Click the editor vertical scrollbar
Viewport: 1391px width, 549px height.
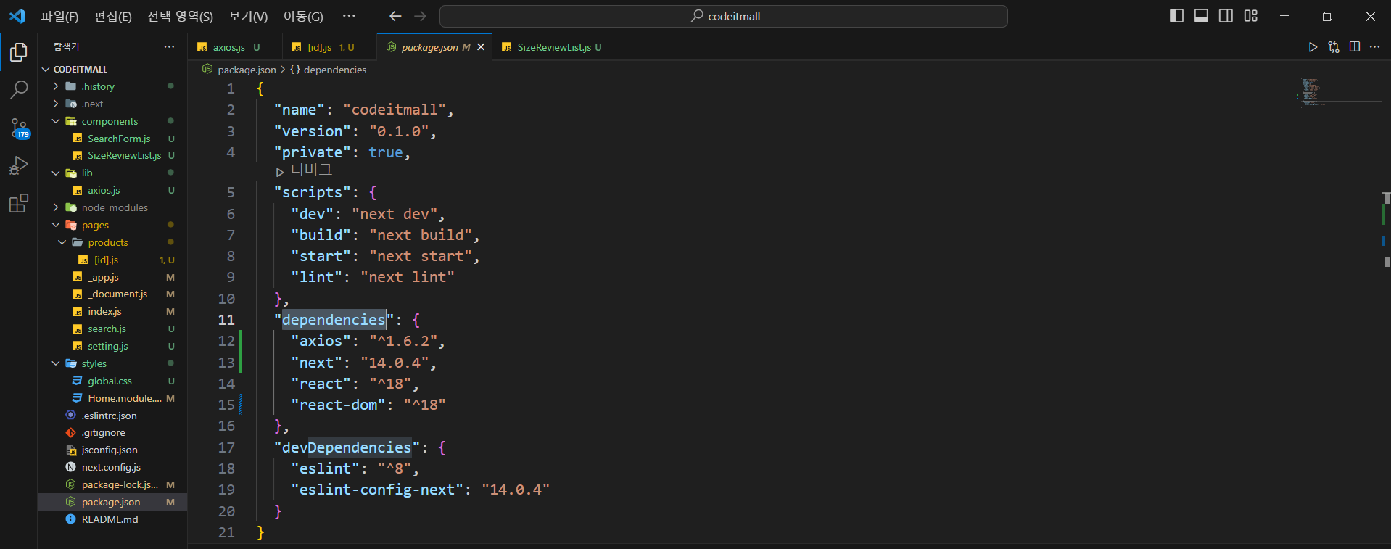(1386, 310)
